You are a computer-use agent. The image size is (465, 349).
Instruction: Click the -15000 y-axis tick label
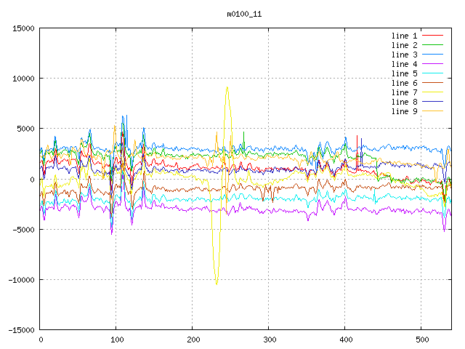click(x=21, y=330)
